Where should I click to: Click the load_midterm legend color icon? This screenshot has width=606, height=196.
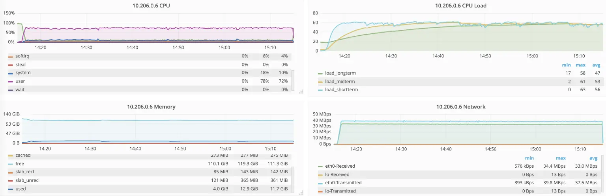(320, 82)
